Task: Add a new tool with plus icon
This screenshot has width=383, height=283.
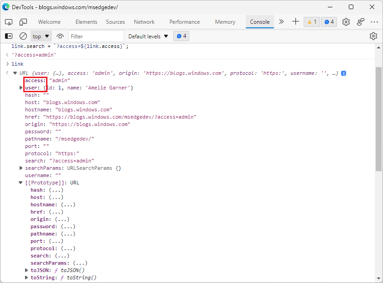Action: coord(295,22)
